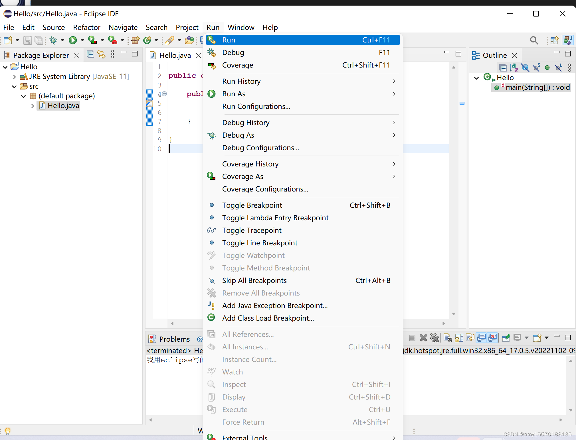Click Collapse All in Package Explorer
The width and height of the screenshot is (576, 440).
coord(90,54)
